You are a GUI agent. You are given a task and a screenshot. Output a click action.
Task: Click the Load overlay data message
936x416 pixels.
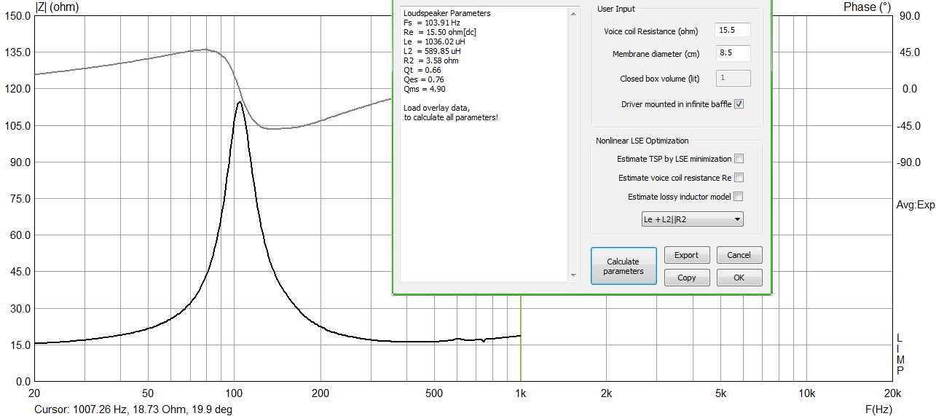451,113
